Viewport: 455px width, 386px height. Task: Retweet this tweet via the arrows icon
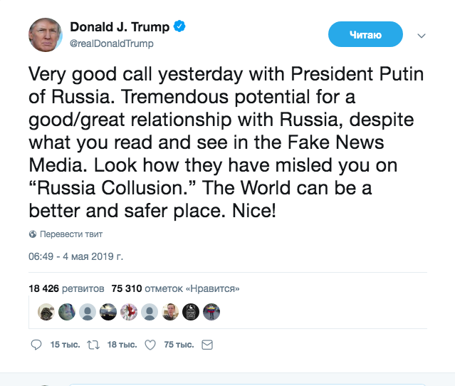pos(92,345)
